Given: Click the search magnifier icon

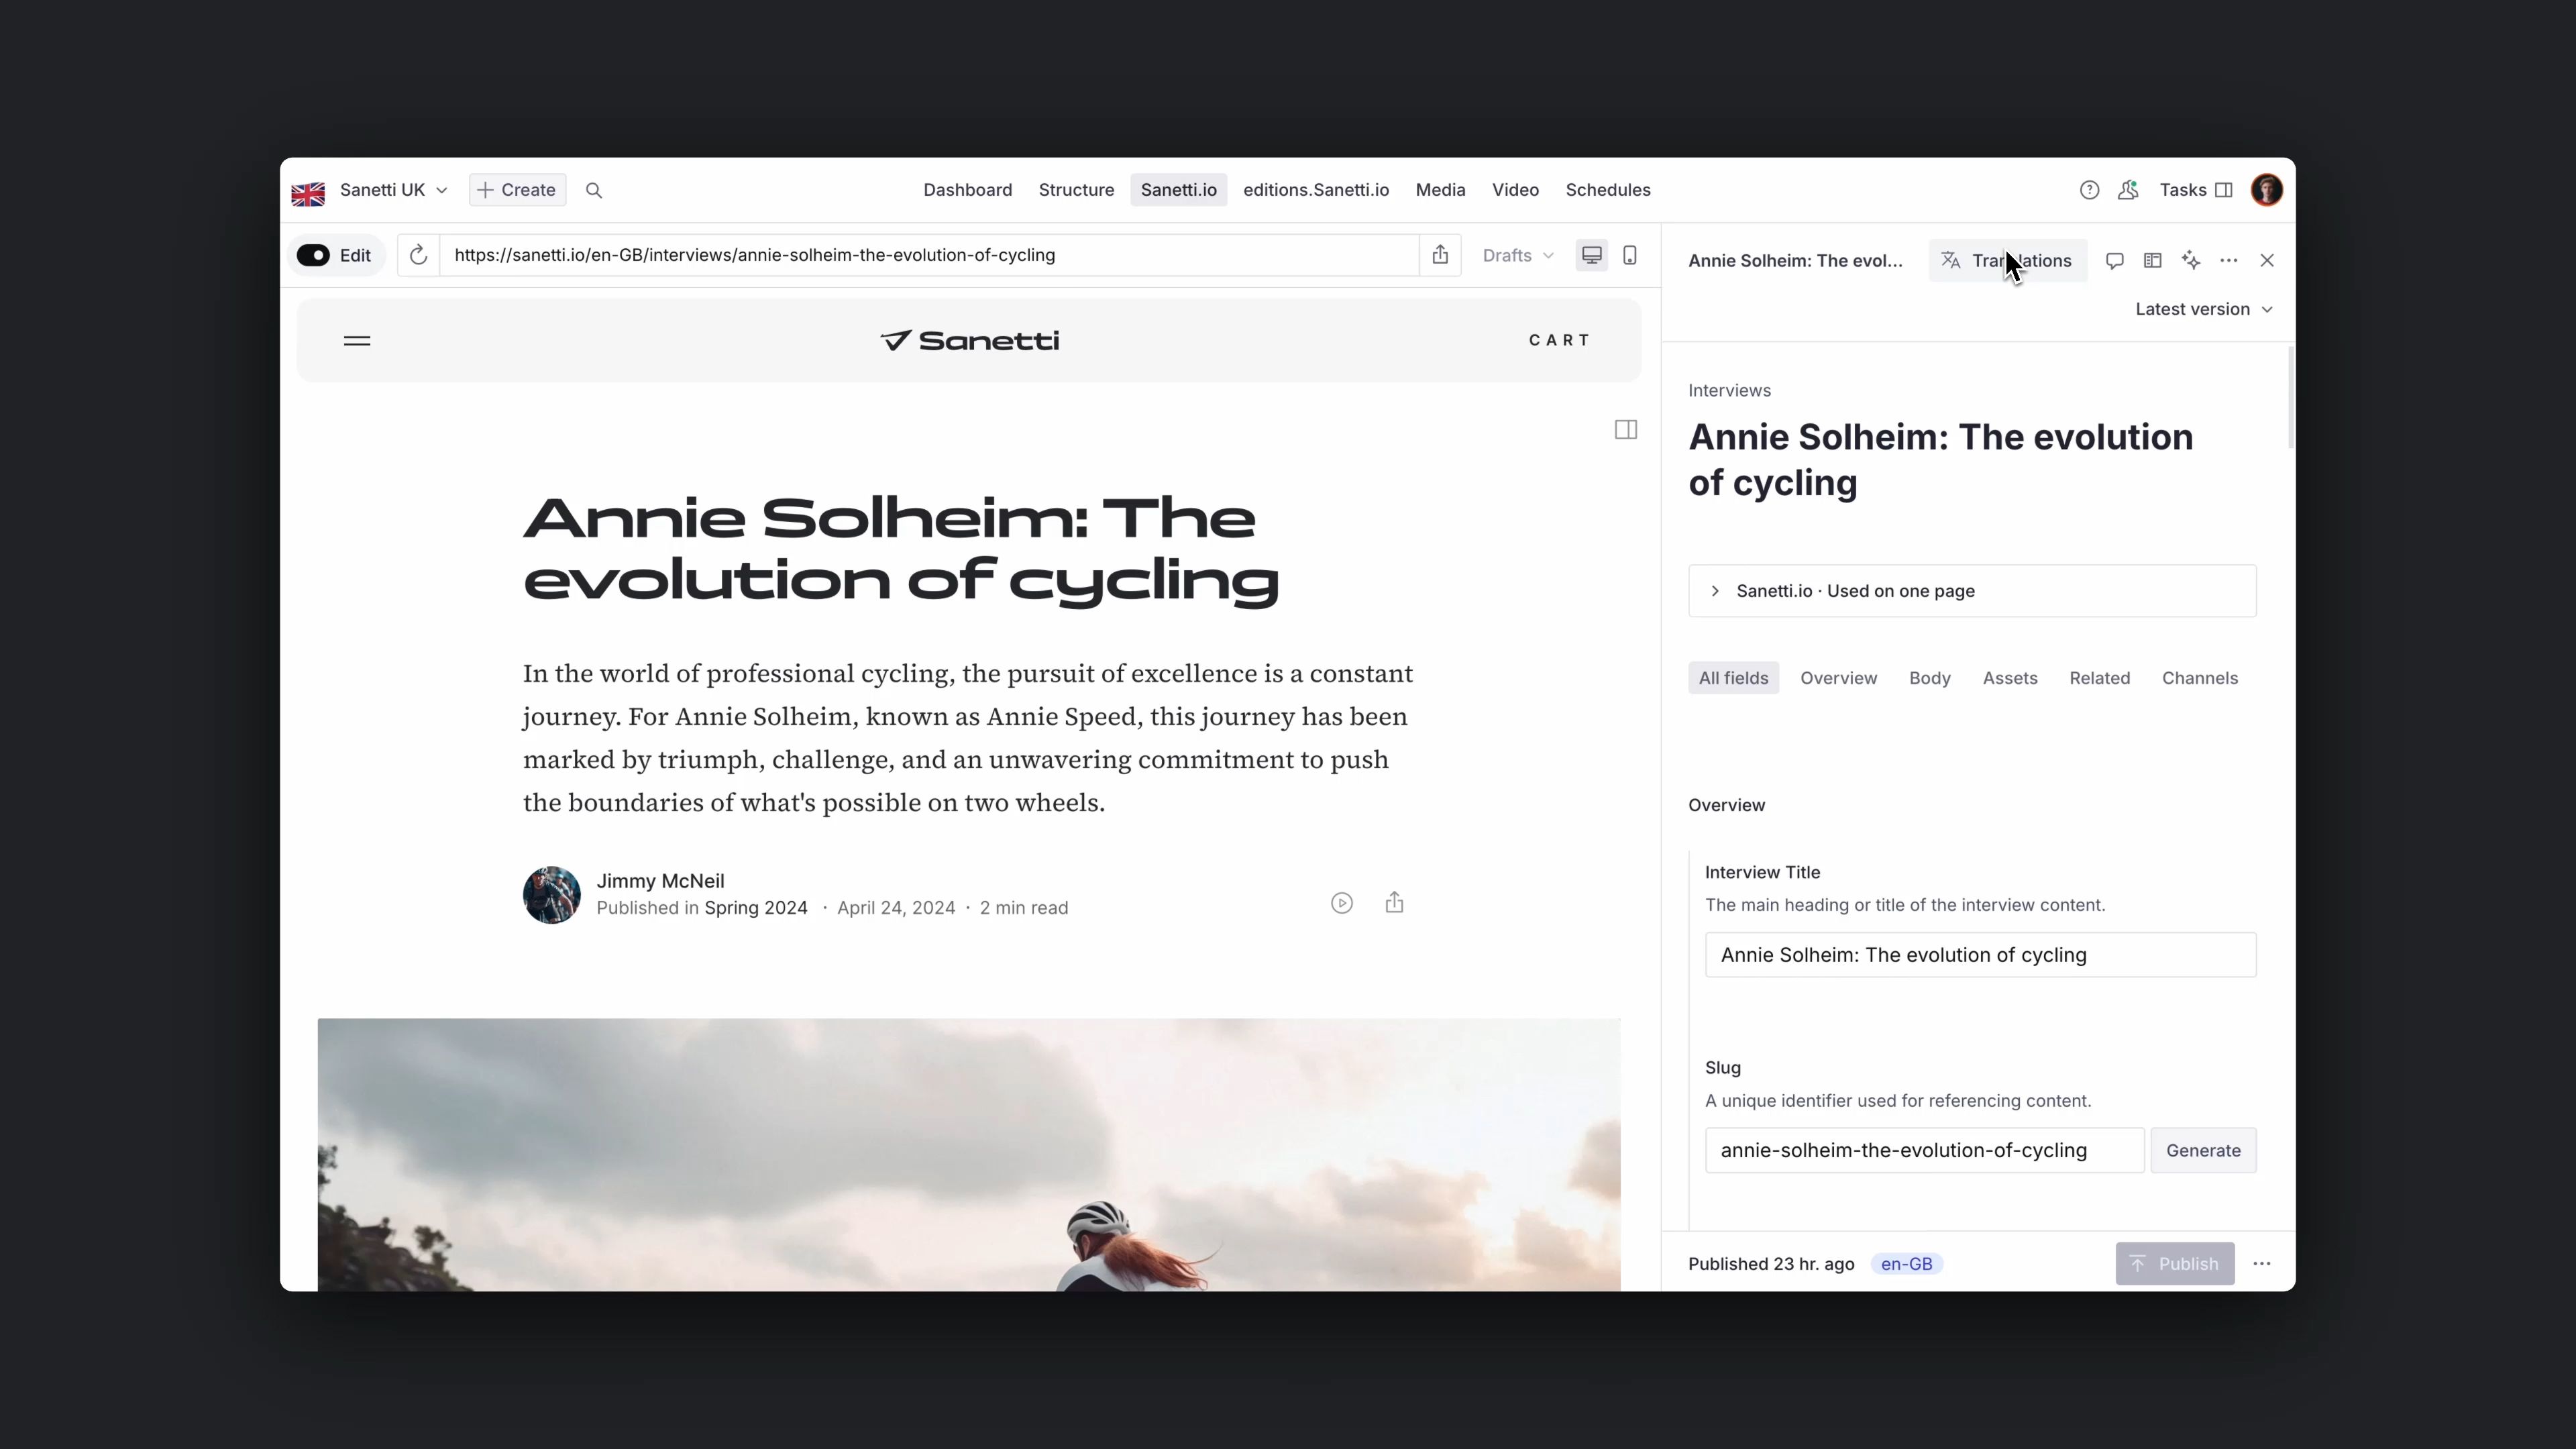Looking at the screenshot, I should pyautogui.click(x=593, y=190).
